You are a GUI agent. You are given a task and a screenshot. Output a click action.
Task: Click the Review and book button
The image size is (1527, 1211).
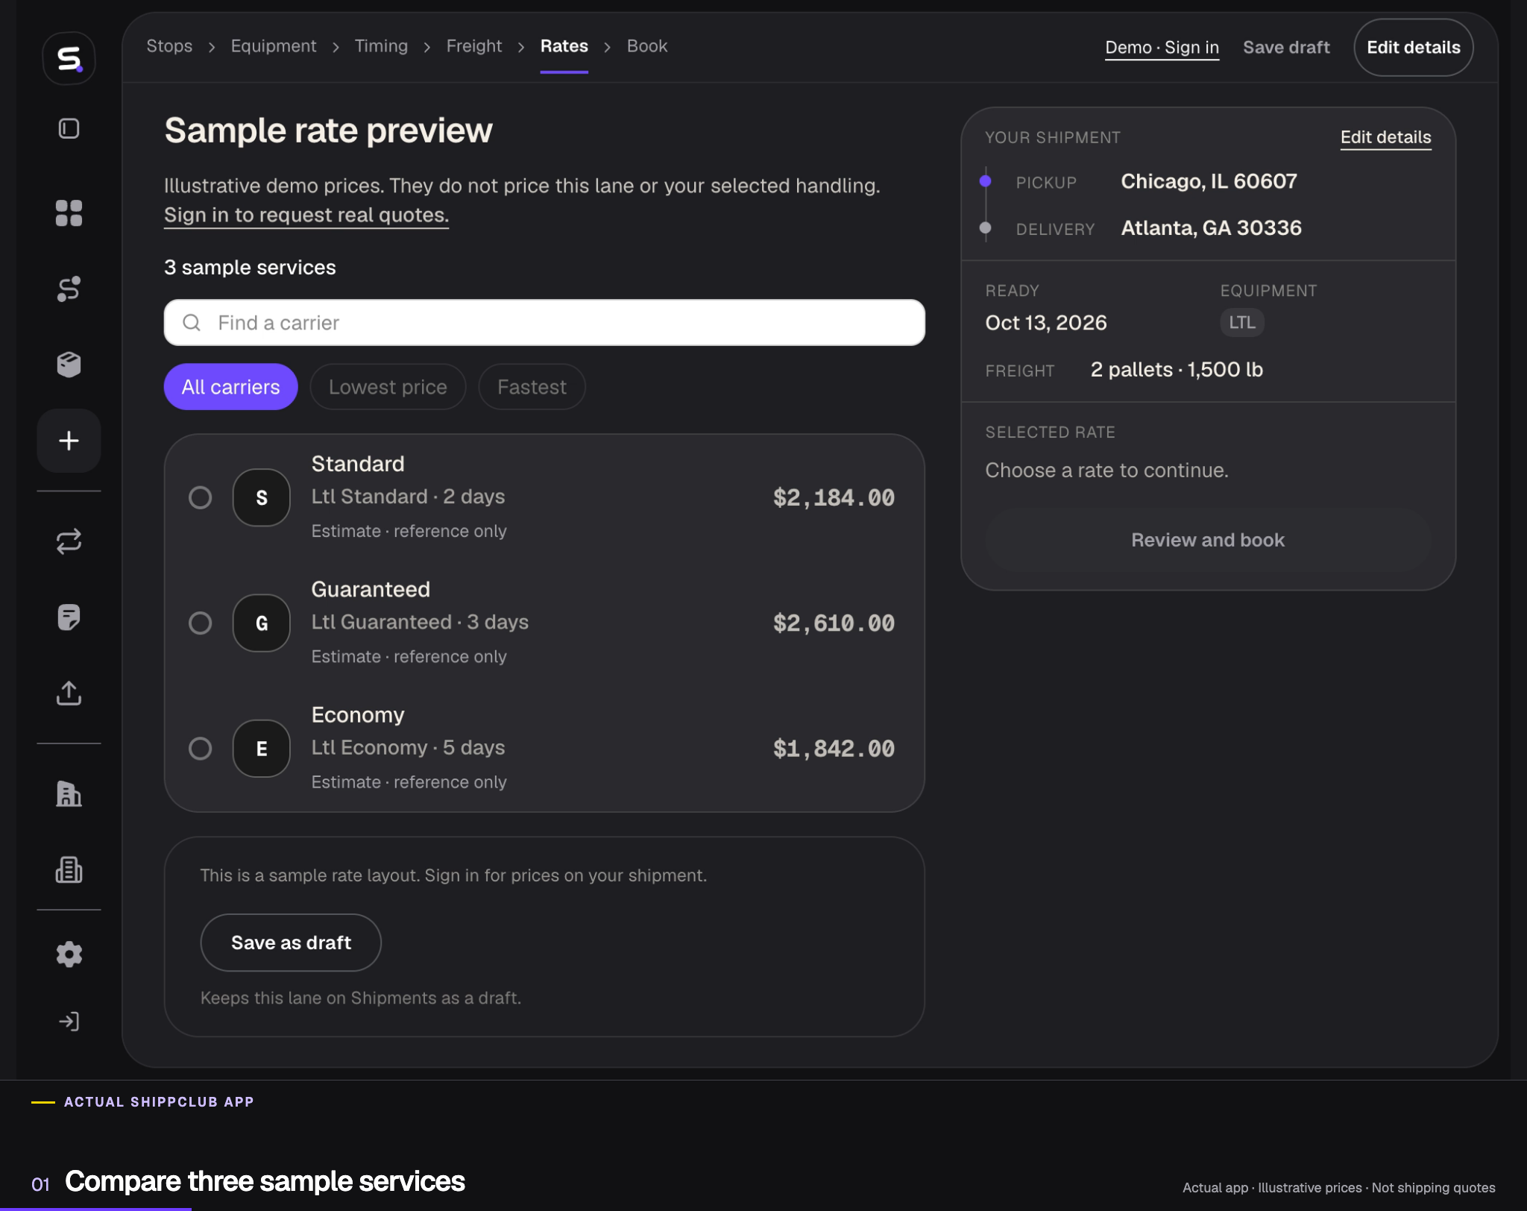pos(1208,540)
